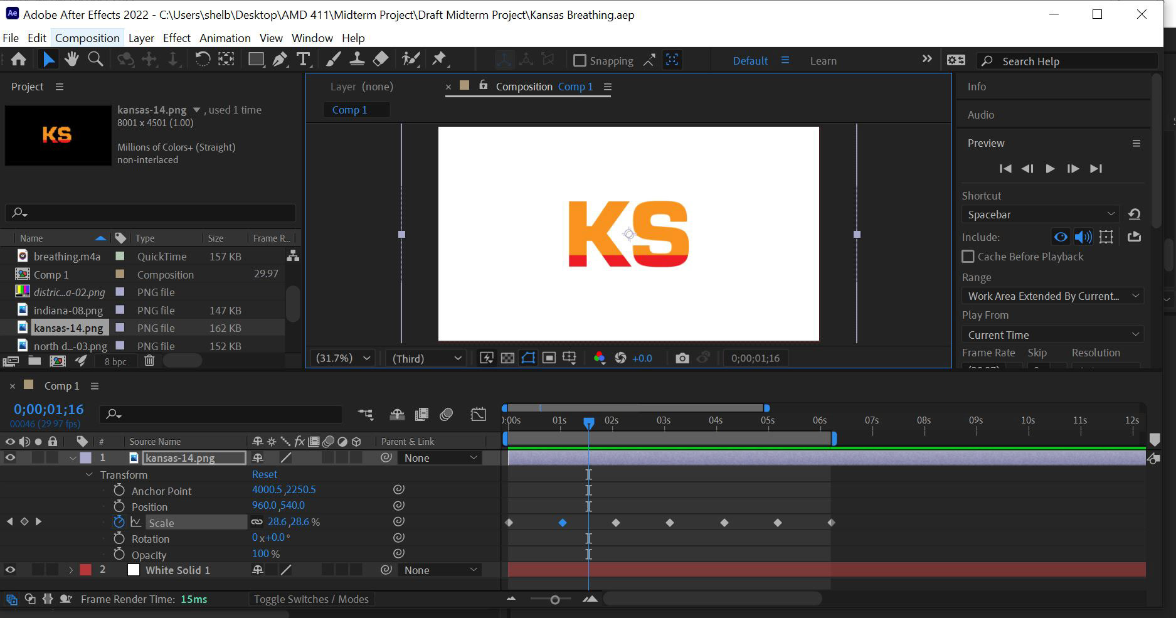The image size is (1176, 618).
Task: Select the Hand tool
Action: [72, 60]
